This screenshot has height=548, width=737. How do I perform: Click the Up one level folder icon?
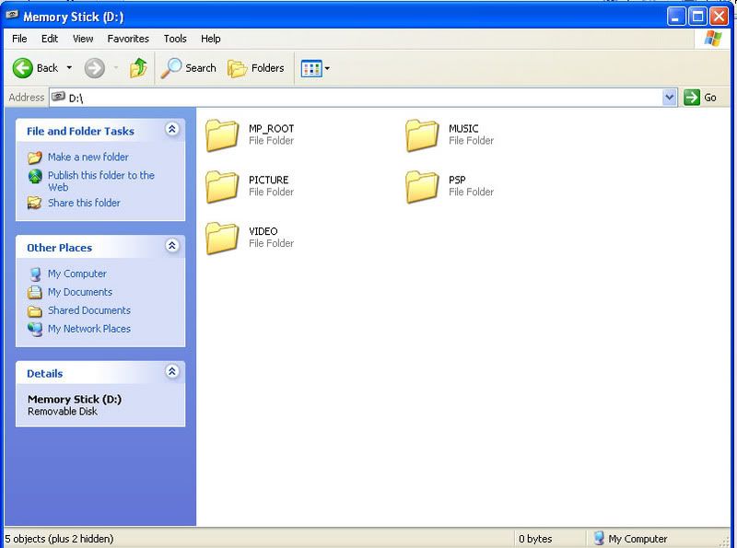click(x=138, y=68)
